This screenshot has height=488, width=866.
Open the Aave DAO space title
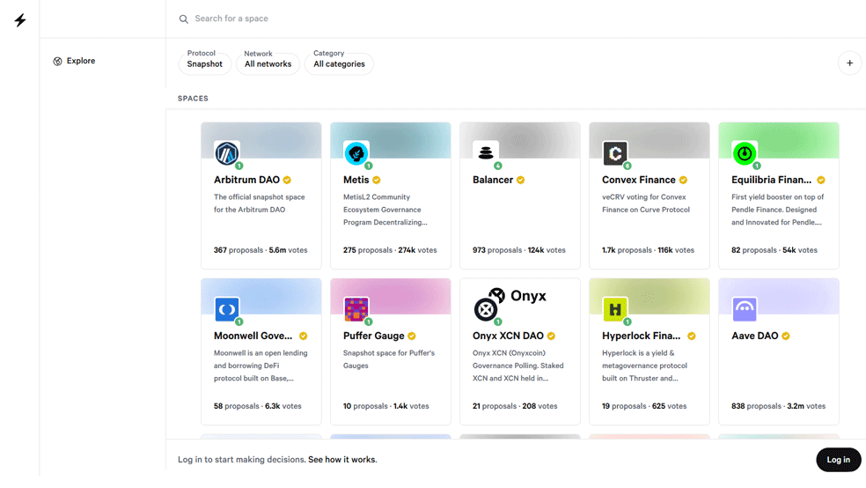755,336
